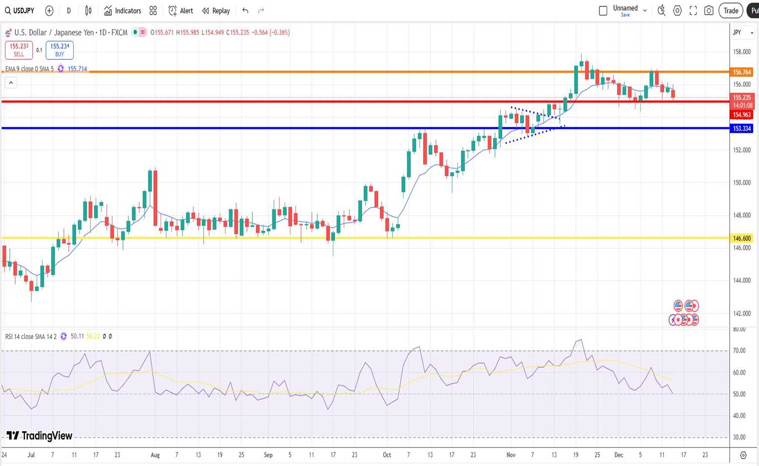
Task: Toggle the layout setup square icon
Action: tap(603, 11)
